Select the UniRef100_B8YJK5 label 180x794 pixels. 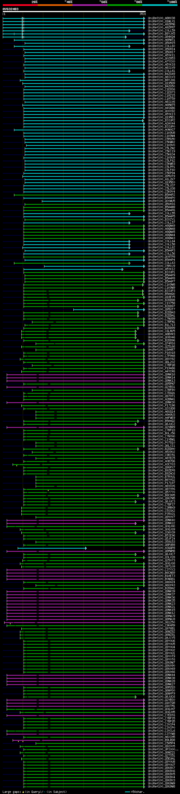tap(161, 34)
